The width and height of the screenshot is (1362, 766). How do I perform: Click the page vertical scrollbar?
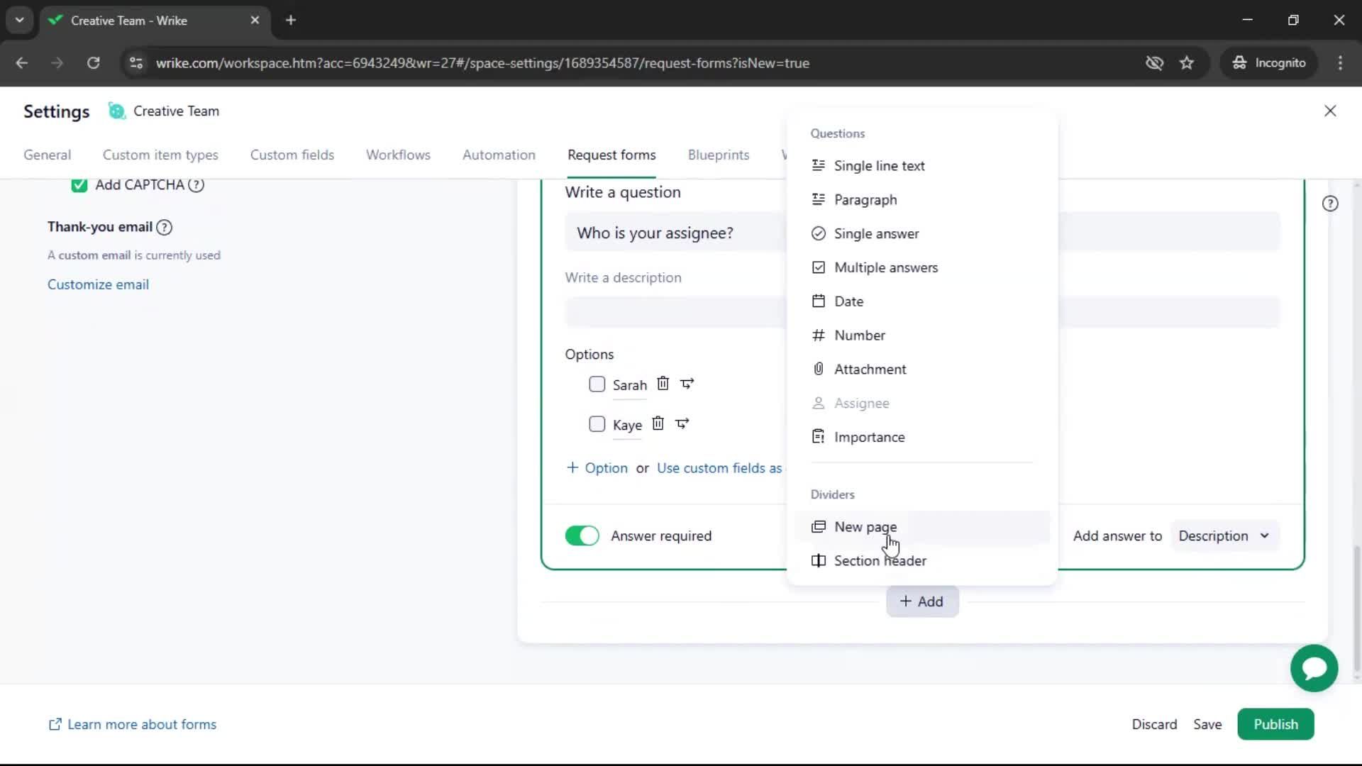coord(1356,609)
